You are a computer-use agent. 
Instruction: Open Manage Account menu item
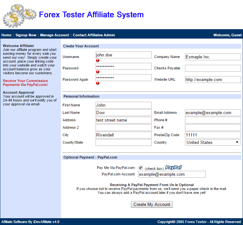[54, 35]
